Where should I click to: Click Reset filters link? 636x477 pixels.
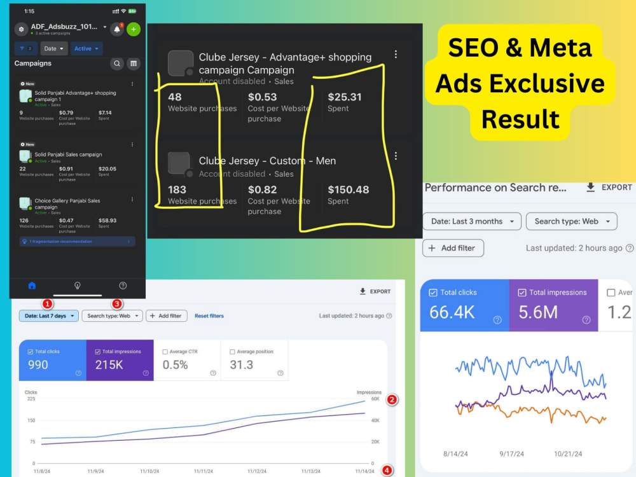click(x=209, y=315)
